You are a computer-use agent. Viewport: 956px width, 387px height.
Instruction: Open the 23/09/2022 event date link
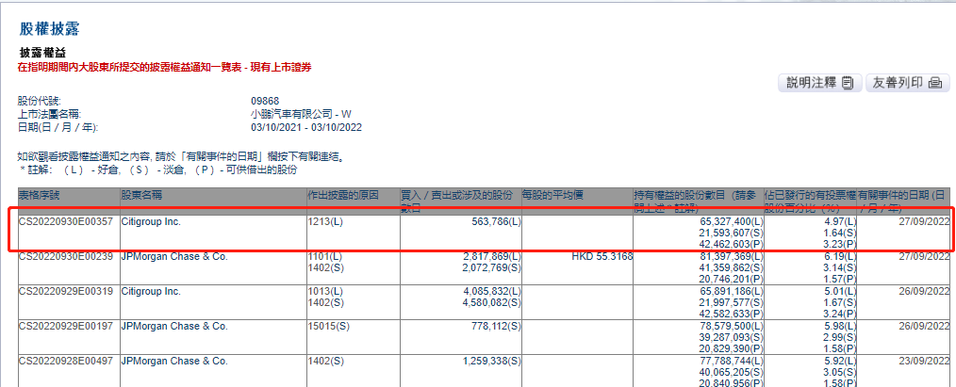(x=925, y=361)
